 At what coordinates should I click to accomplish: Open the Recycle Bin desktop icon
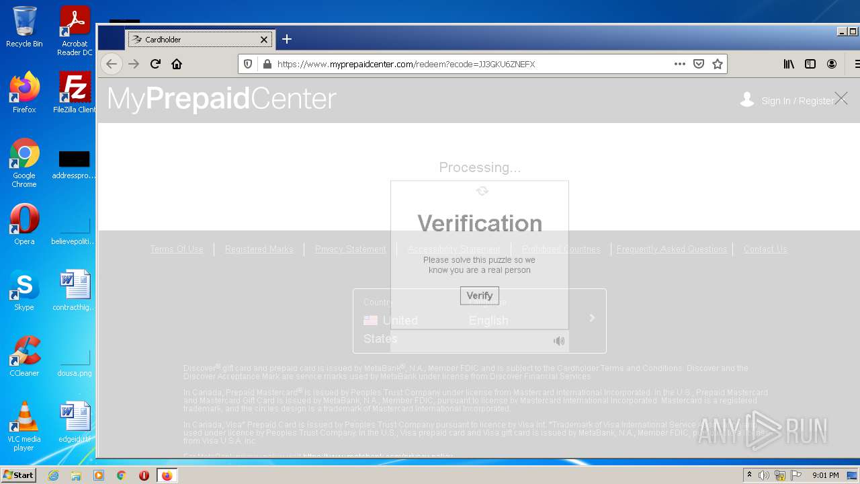[x=24, y=28]
